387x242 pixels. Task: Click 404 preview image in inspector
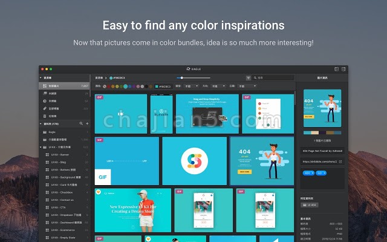tap(322, 108)
